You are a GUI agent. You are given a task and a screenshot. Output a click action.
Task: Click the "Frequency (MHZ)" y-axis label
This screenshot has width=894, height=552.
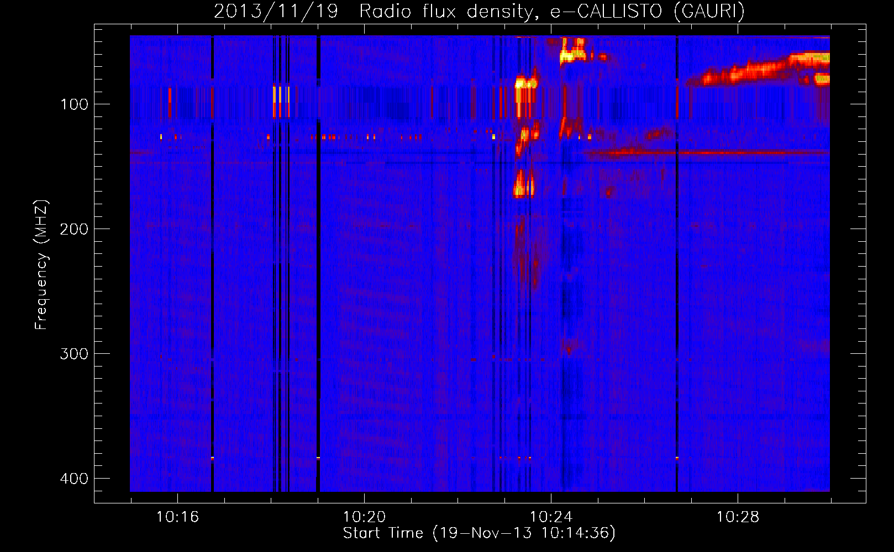click(41, 265)
